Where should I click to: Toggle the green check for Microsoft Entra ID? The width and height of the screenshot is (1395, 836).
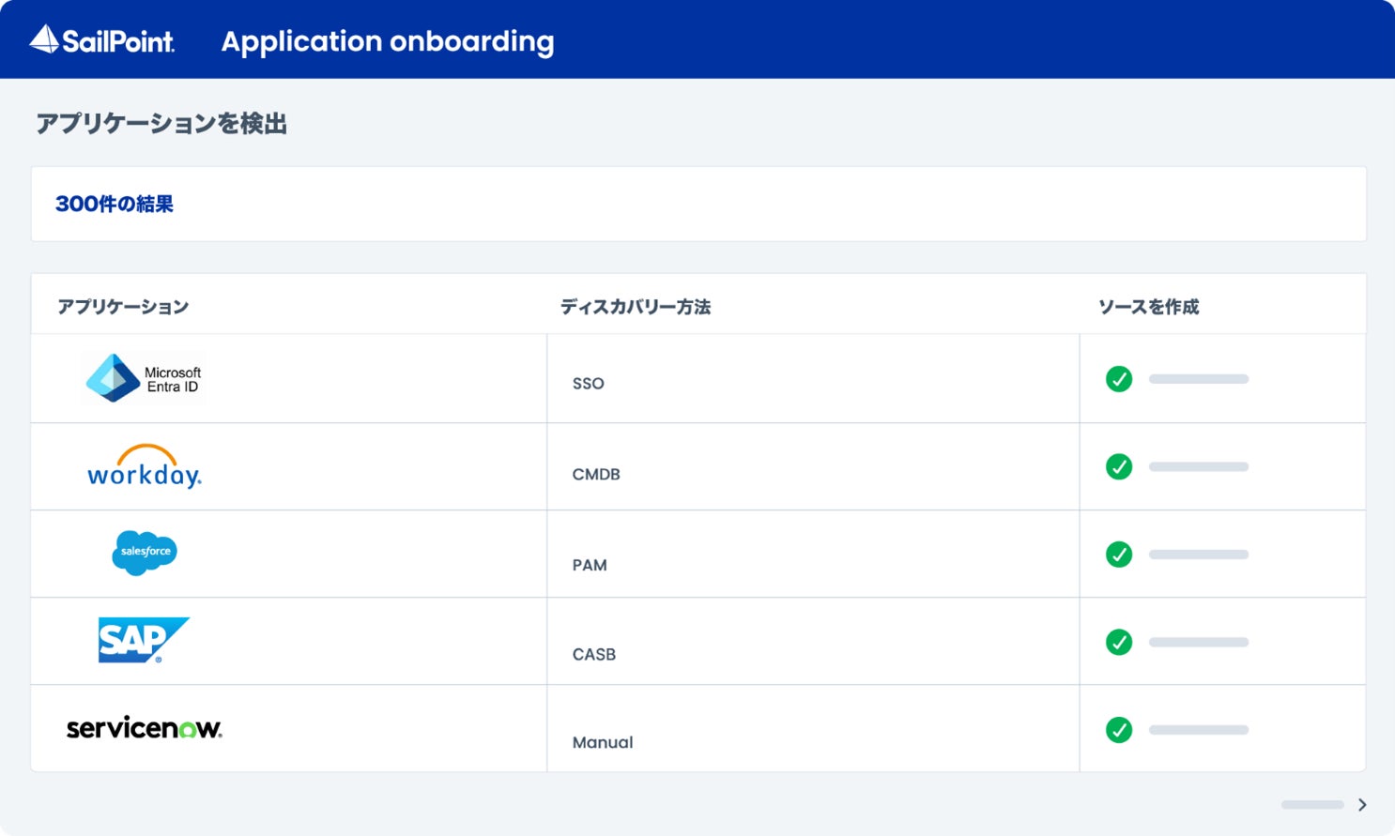point(1119,379)
